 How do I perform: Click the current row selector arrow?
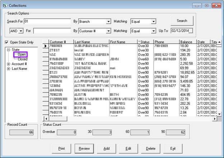pos(46,46)
